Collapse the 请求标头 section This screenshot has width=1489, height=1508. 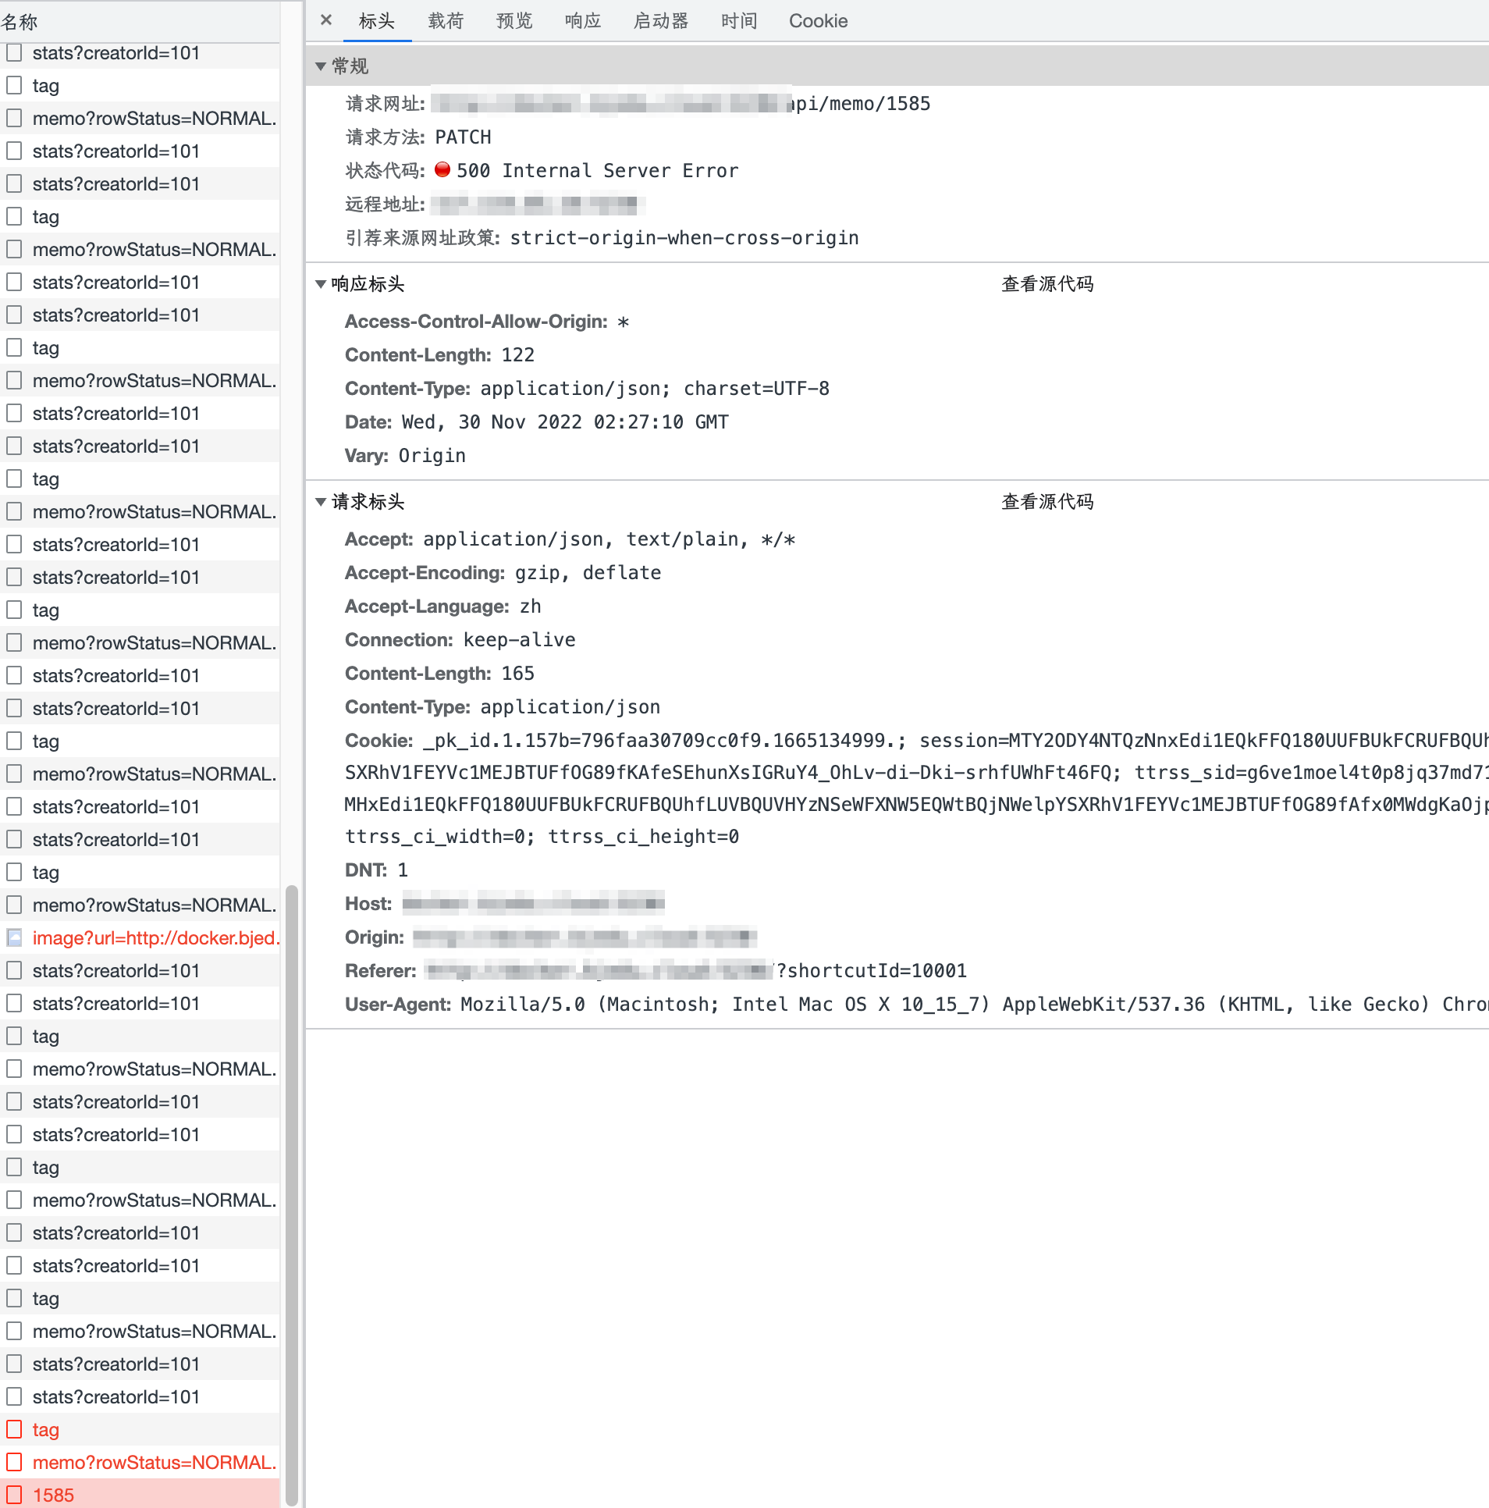coord(320,502)
